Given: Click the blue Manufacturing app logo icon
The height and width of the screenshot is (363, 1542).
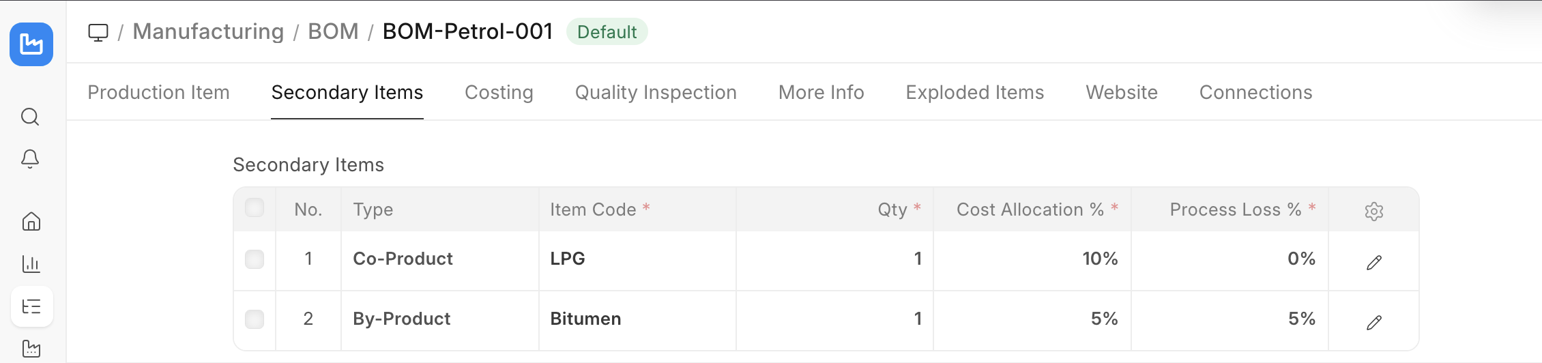Looking at the screenshot, I should tap(31, 44).
